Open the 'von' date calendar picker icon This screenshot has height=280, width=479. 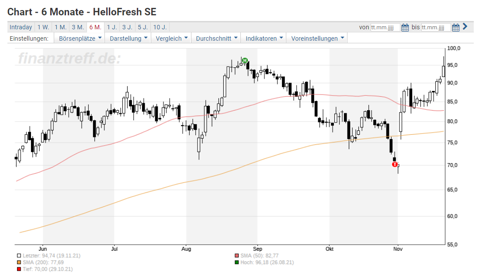pyautogui.click(x=405, y=28)
